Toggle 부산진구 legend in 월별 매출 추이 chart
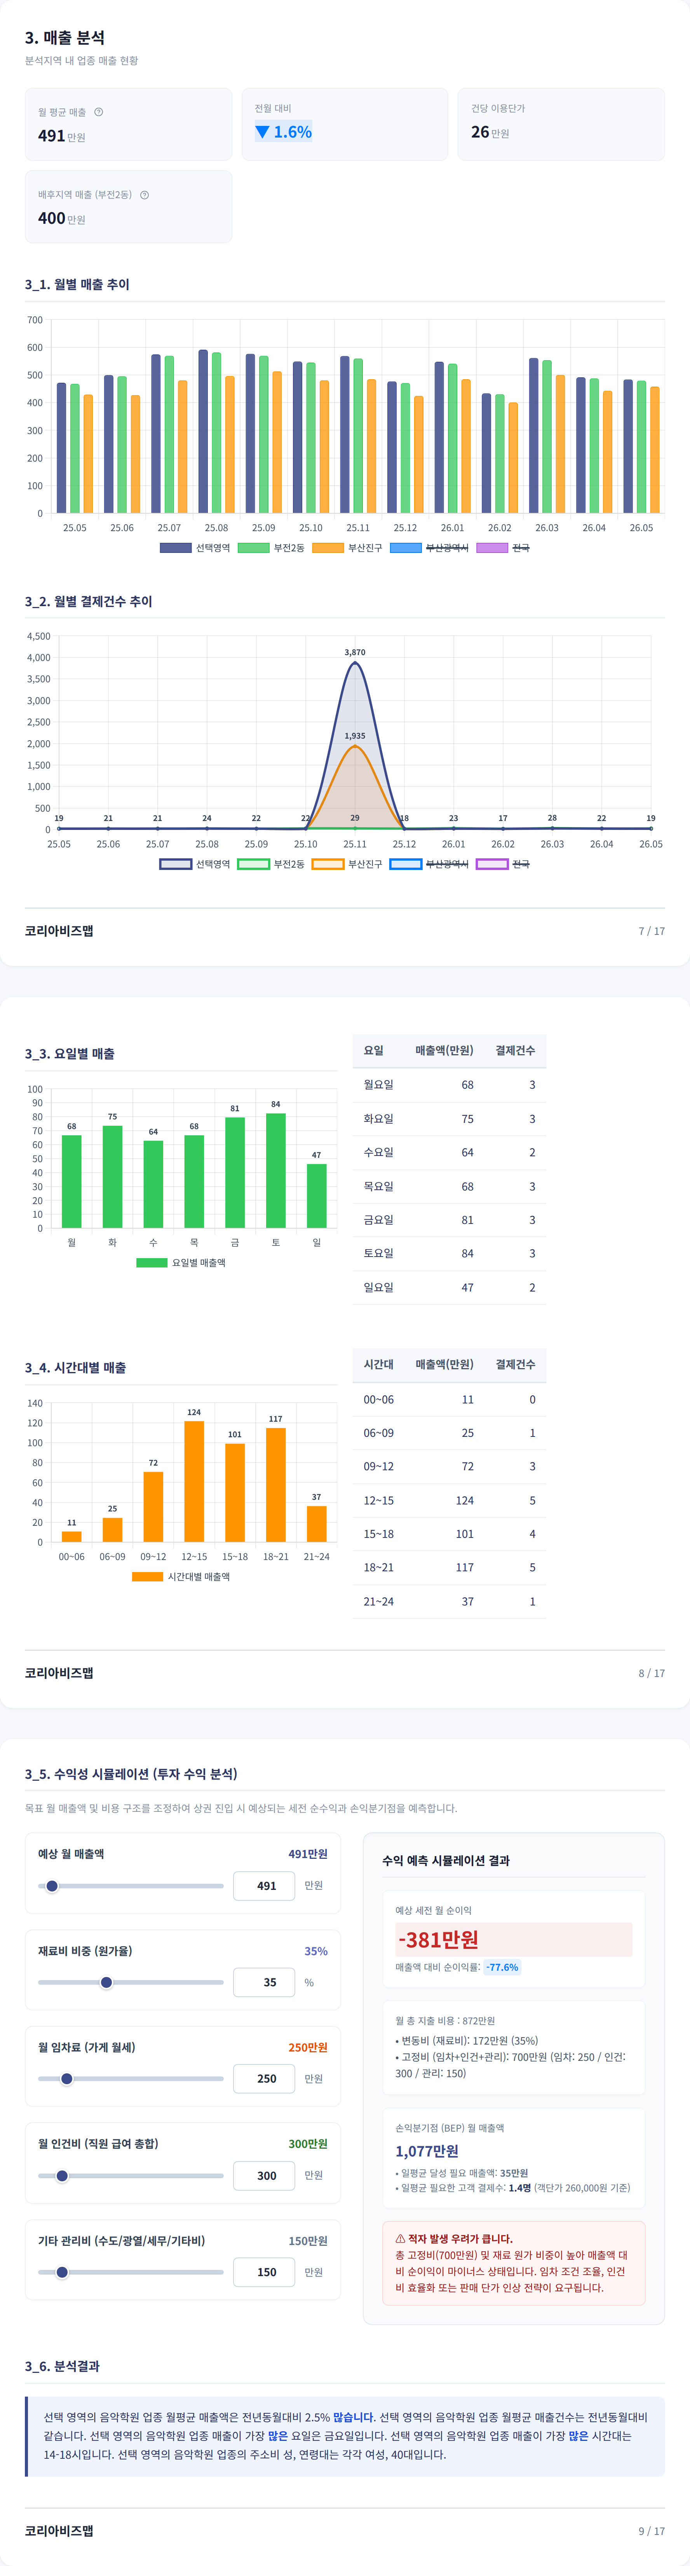The width and height of the screenshot is (690, 2566). 347,548
